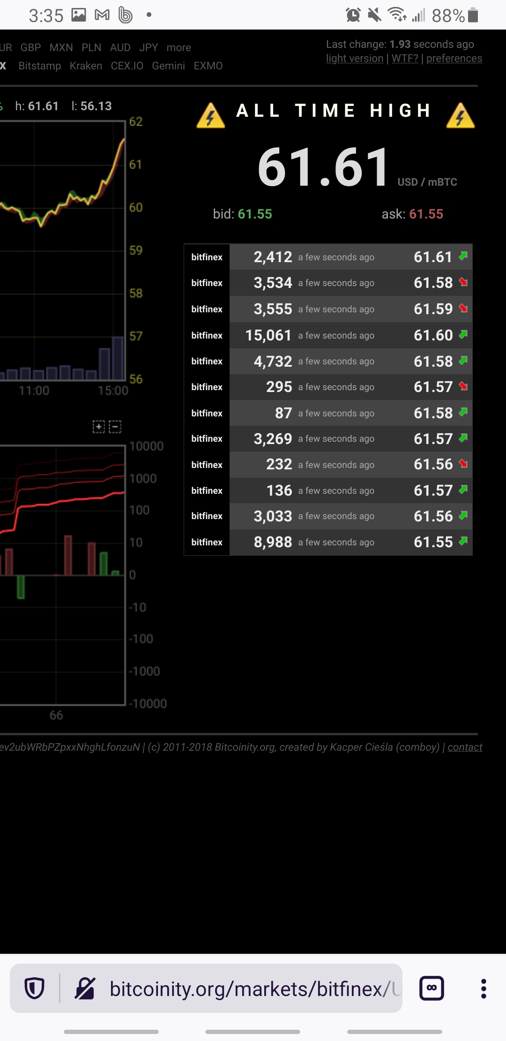The width and height of the screenshot is (506, 1041).
Task: Tap the battery status icon
Action: (x=473, y=15)
